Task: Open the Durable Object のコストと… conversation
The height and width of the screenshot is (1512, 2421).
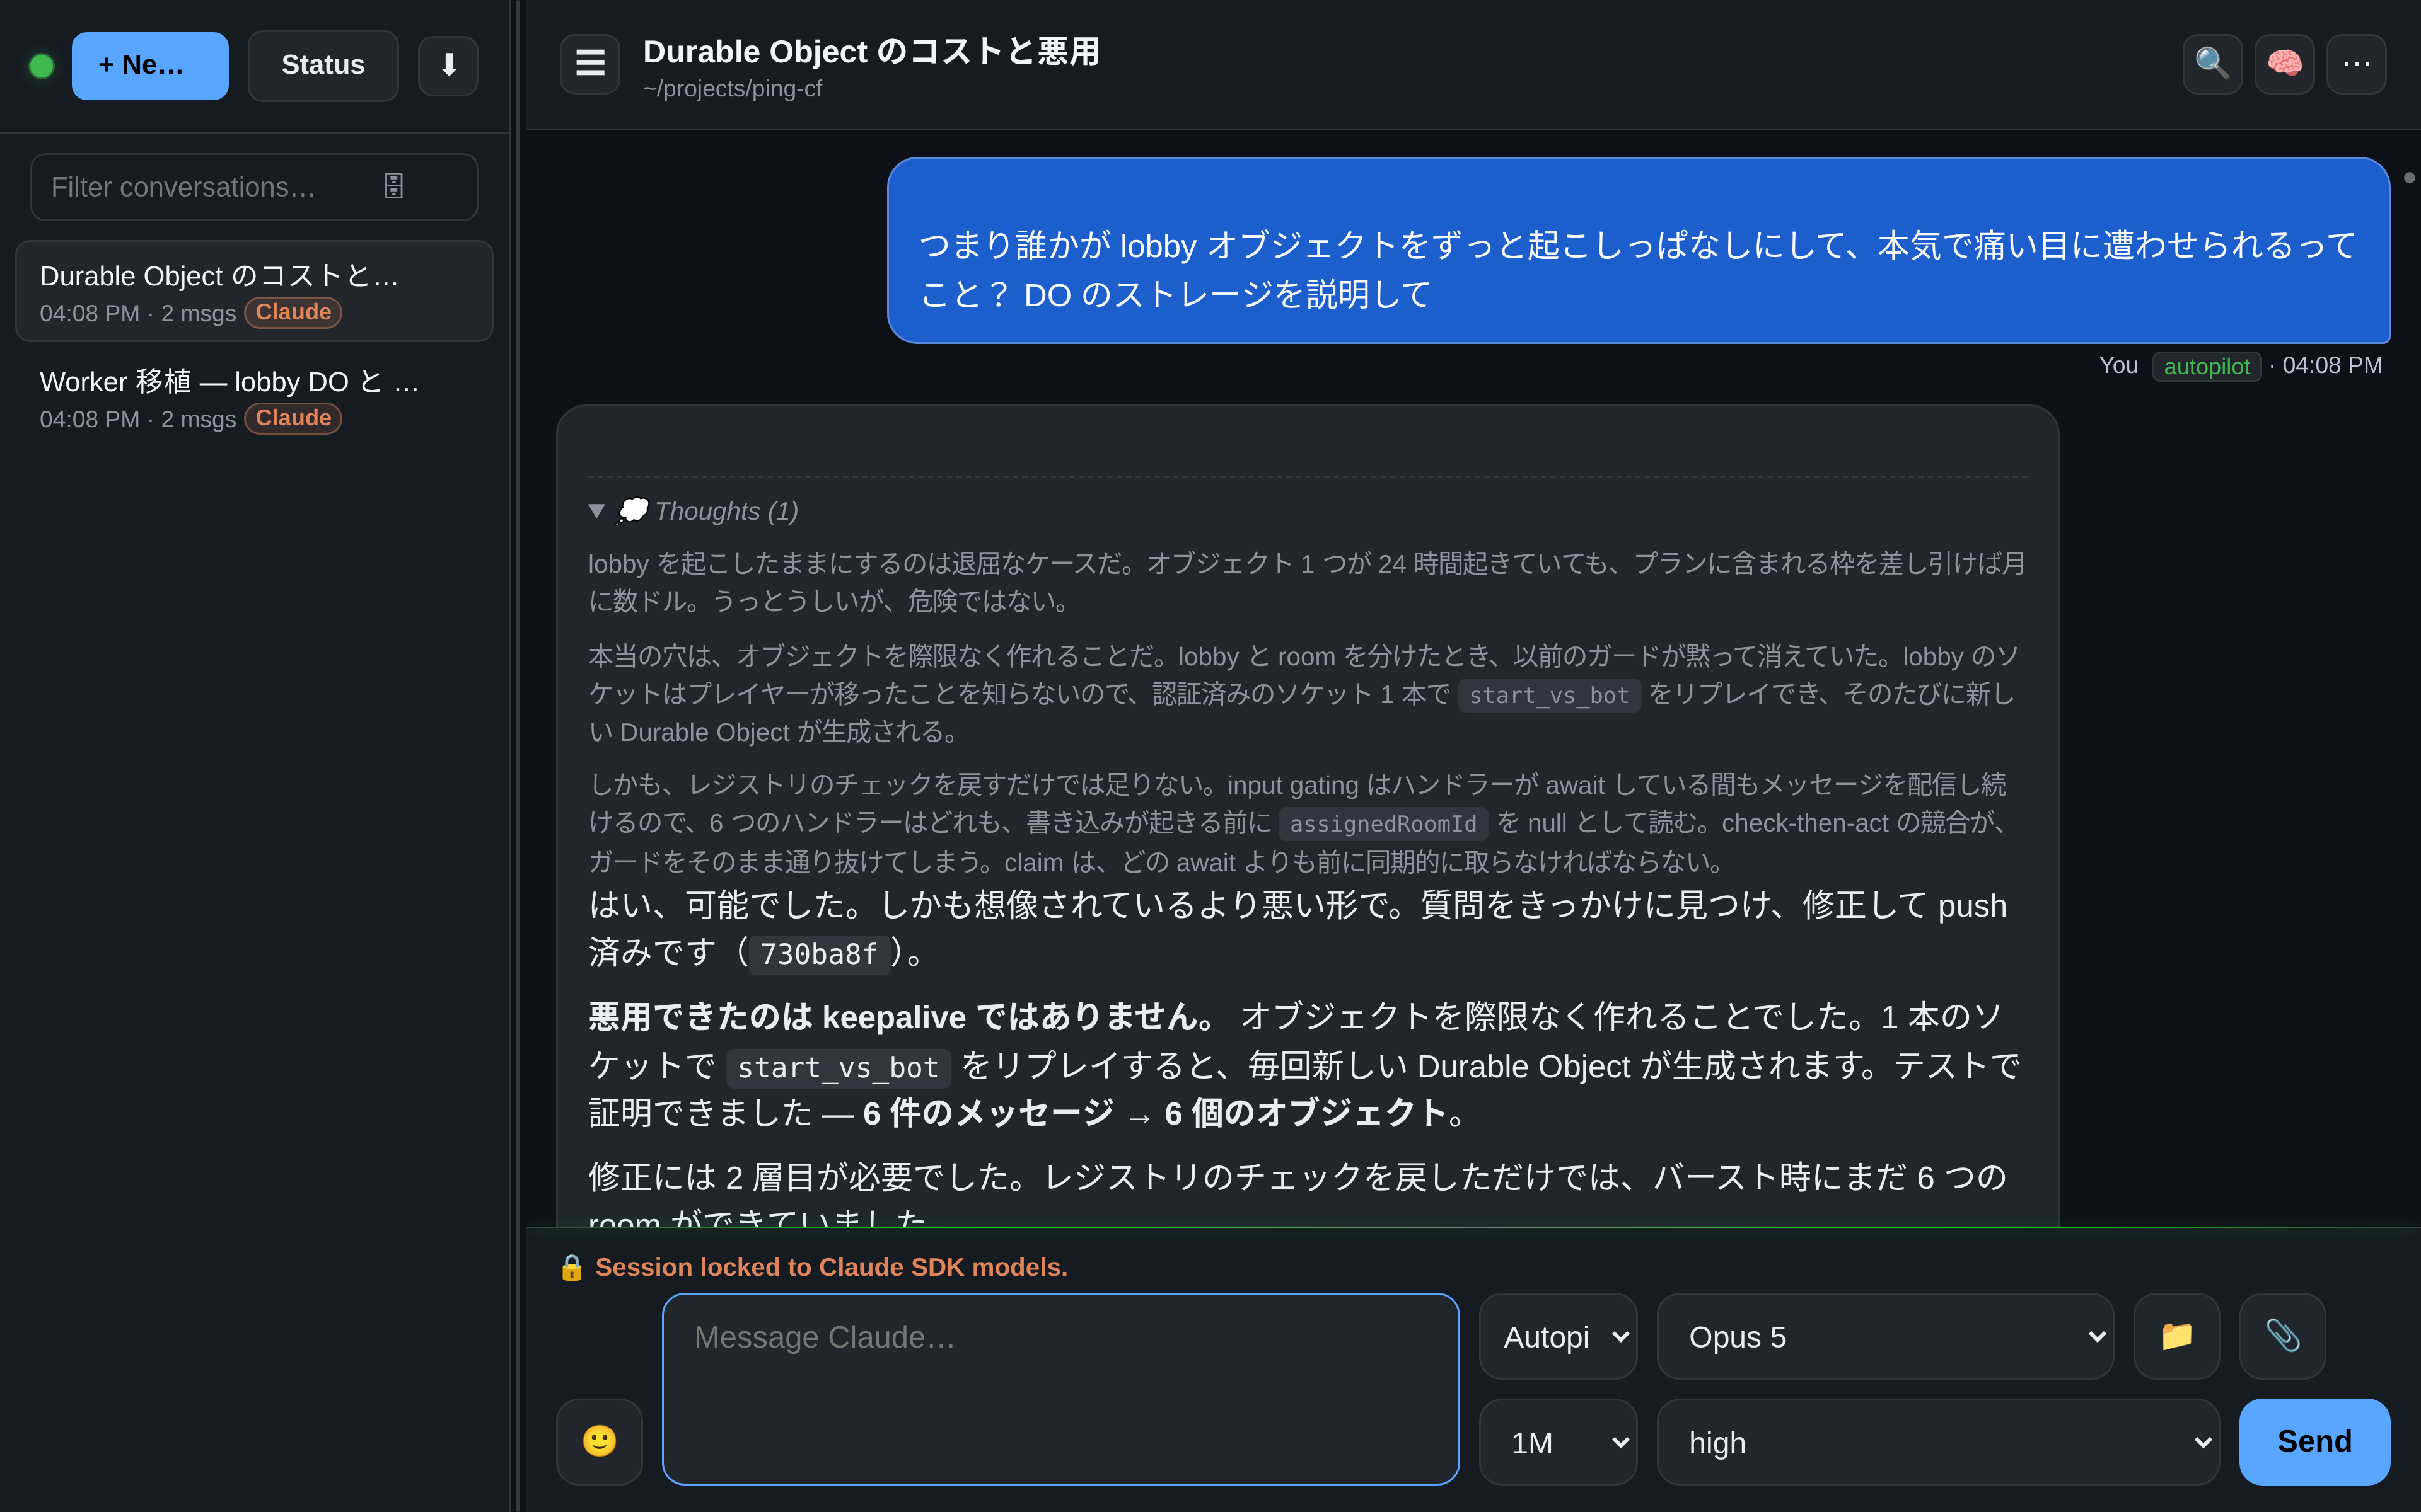Action: tap(254, 291)
